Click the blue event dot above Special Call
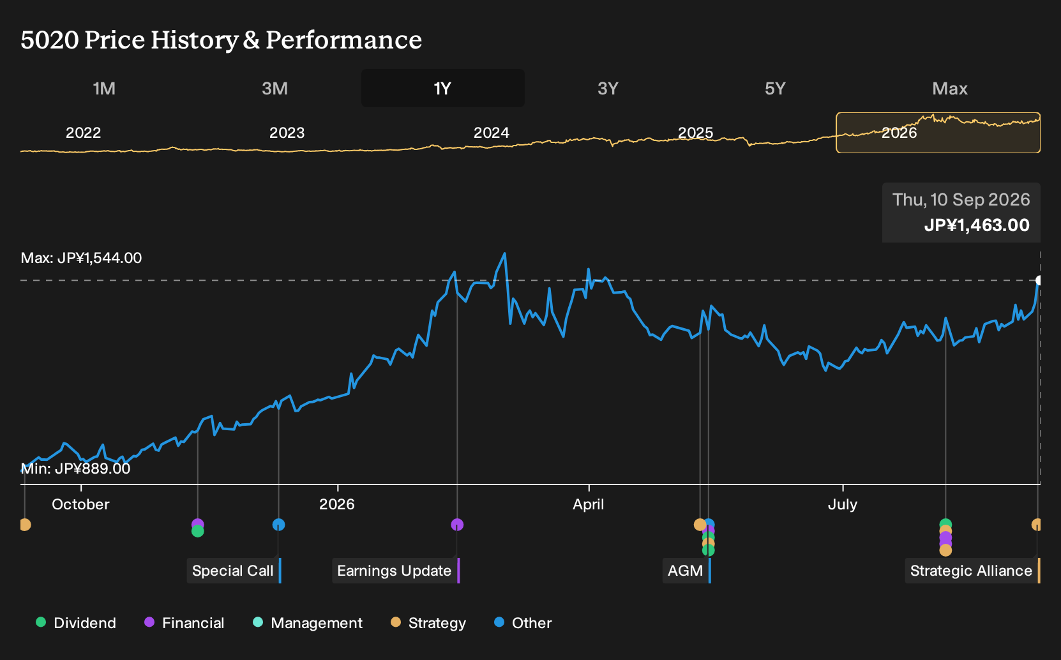Viewport: 1061px width, 660px height. click(x=278, y=525)
